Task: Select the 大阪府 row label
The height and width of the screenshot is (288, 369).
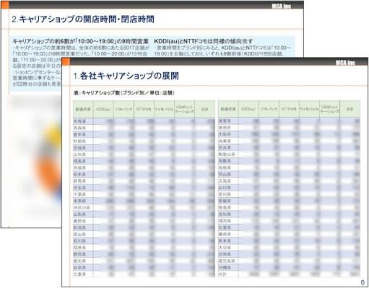Action: pos(225,134)
